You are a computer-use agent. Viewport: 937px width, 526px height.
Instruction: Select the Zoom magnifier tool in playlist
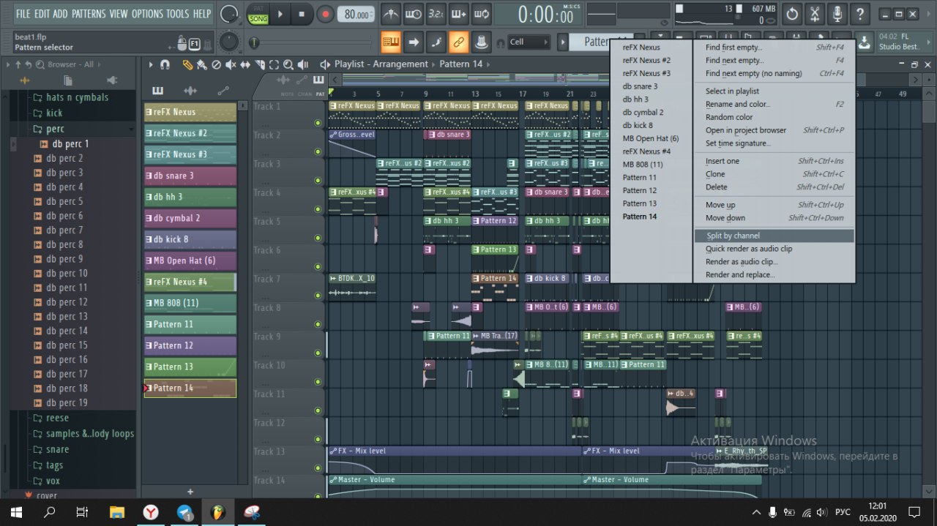point(288,64)
